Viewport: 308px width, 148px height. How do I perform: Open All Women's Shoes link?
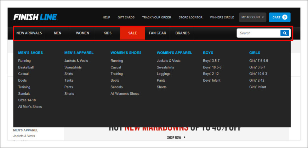[x=125, y=94]
